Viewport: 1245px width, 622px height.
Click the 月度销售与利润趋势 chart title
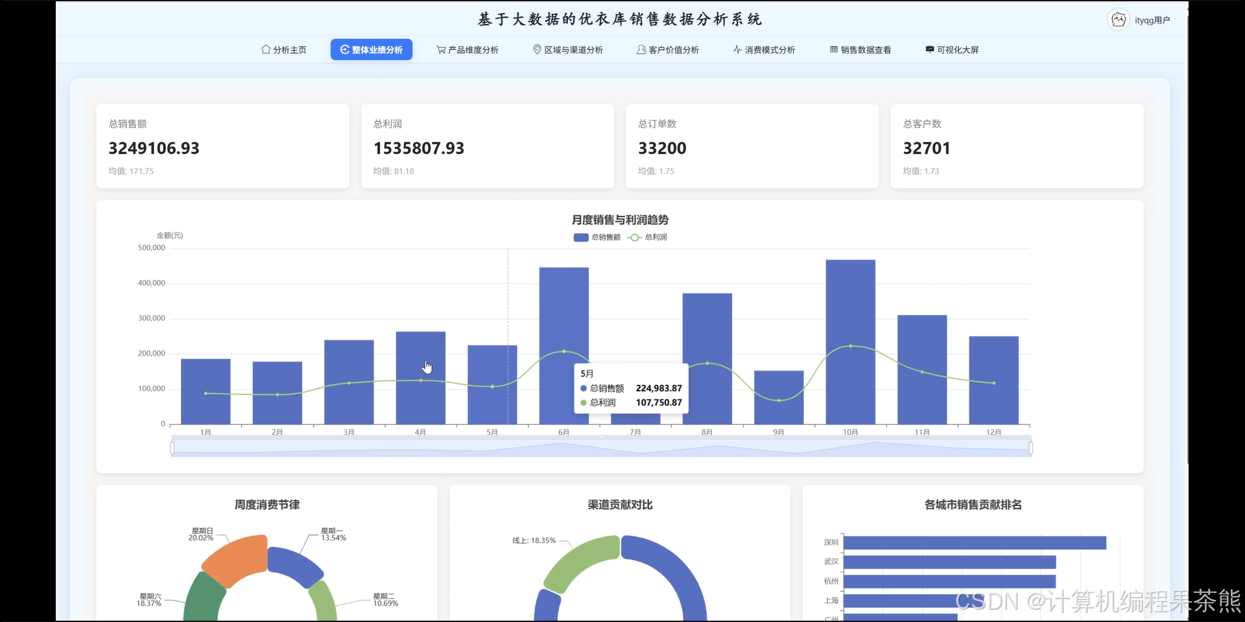[x=620, y=220]
